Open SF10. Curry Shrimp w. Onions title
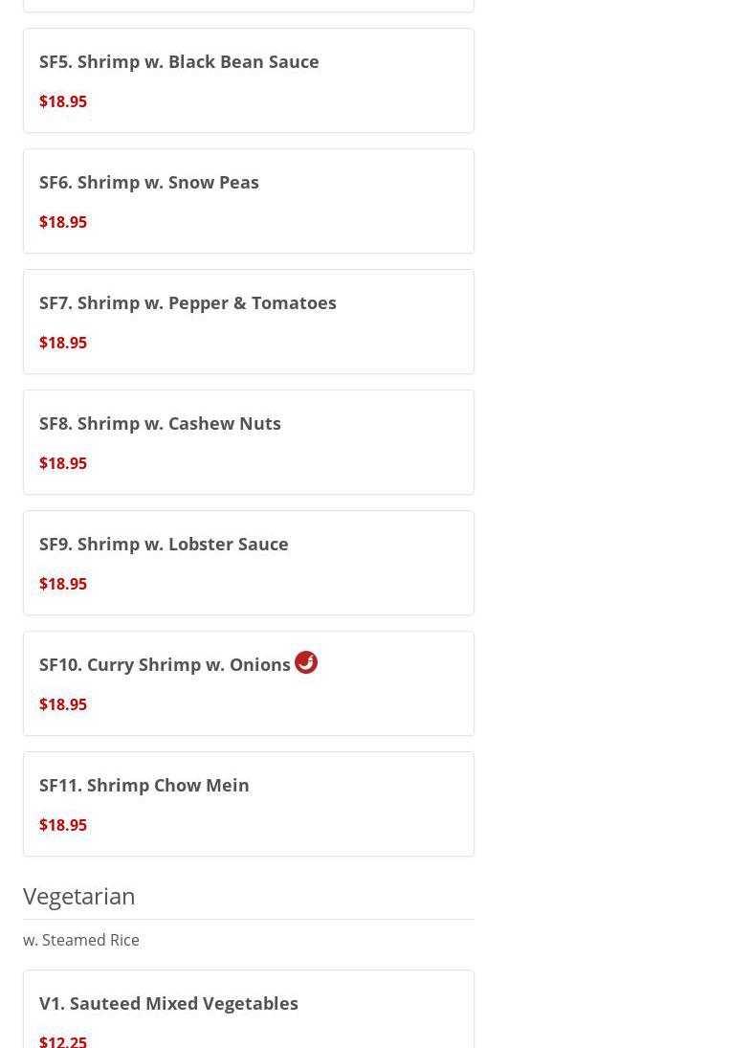 click(165, 664)
